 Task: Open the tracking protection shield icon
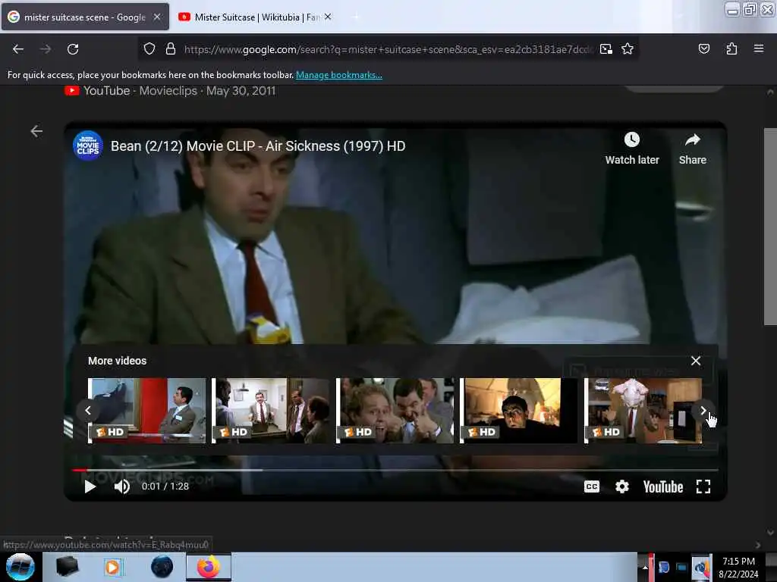149,49
